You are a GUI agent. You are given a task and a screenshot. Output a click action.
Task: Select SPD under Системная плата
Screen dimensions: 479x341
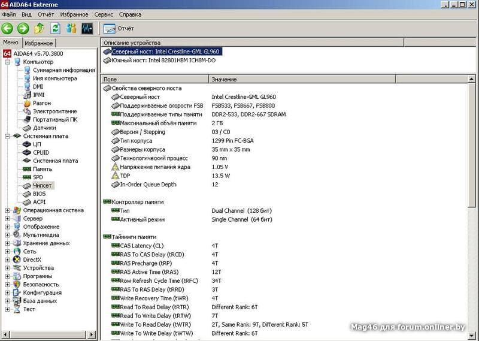point(38,177)
